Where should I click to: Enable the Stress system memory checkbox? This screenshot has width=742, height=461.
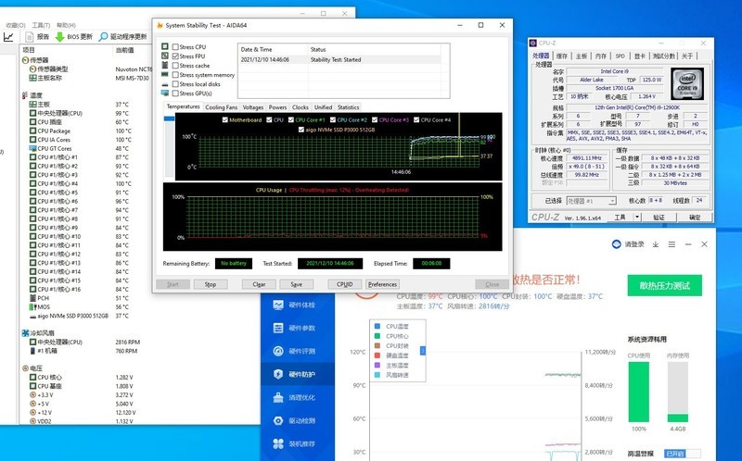175,75
